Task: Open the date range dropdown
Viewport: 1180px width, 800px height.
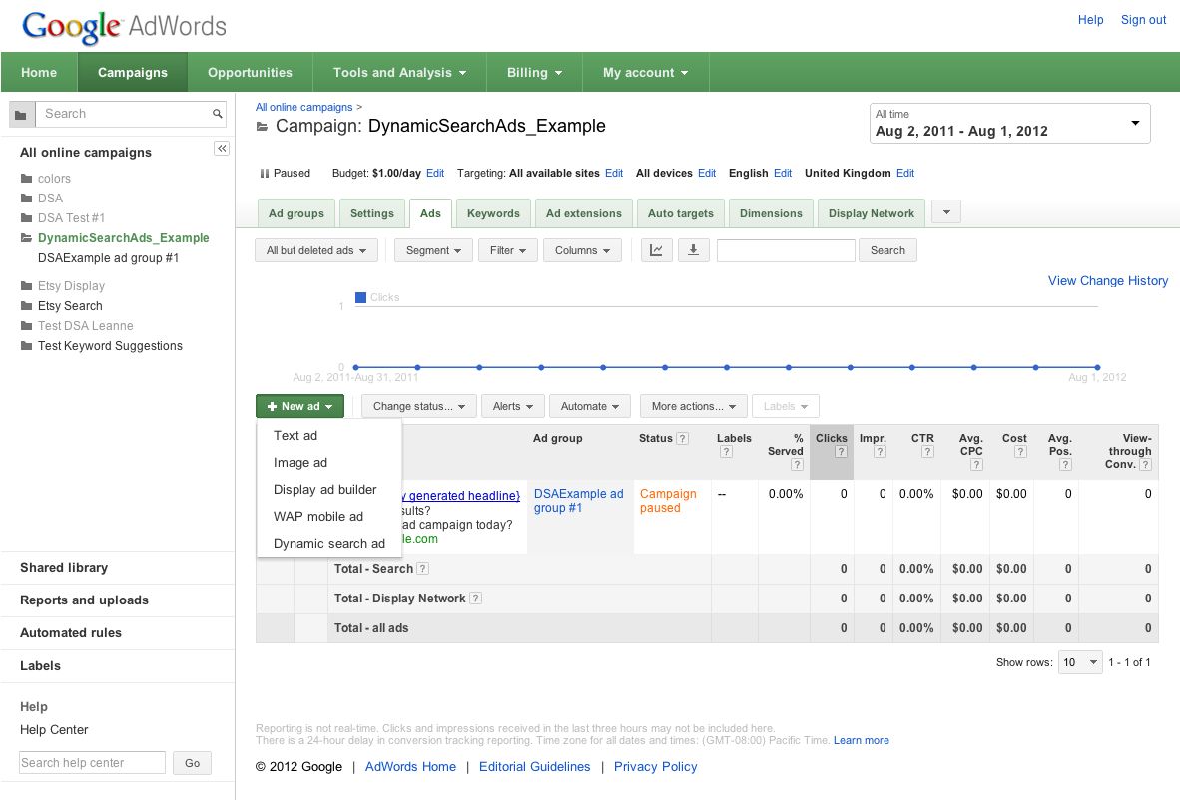Action: pyautogui.click(x=1009, y=124)
